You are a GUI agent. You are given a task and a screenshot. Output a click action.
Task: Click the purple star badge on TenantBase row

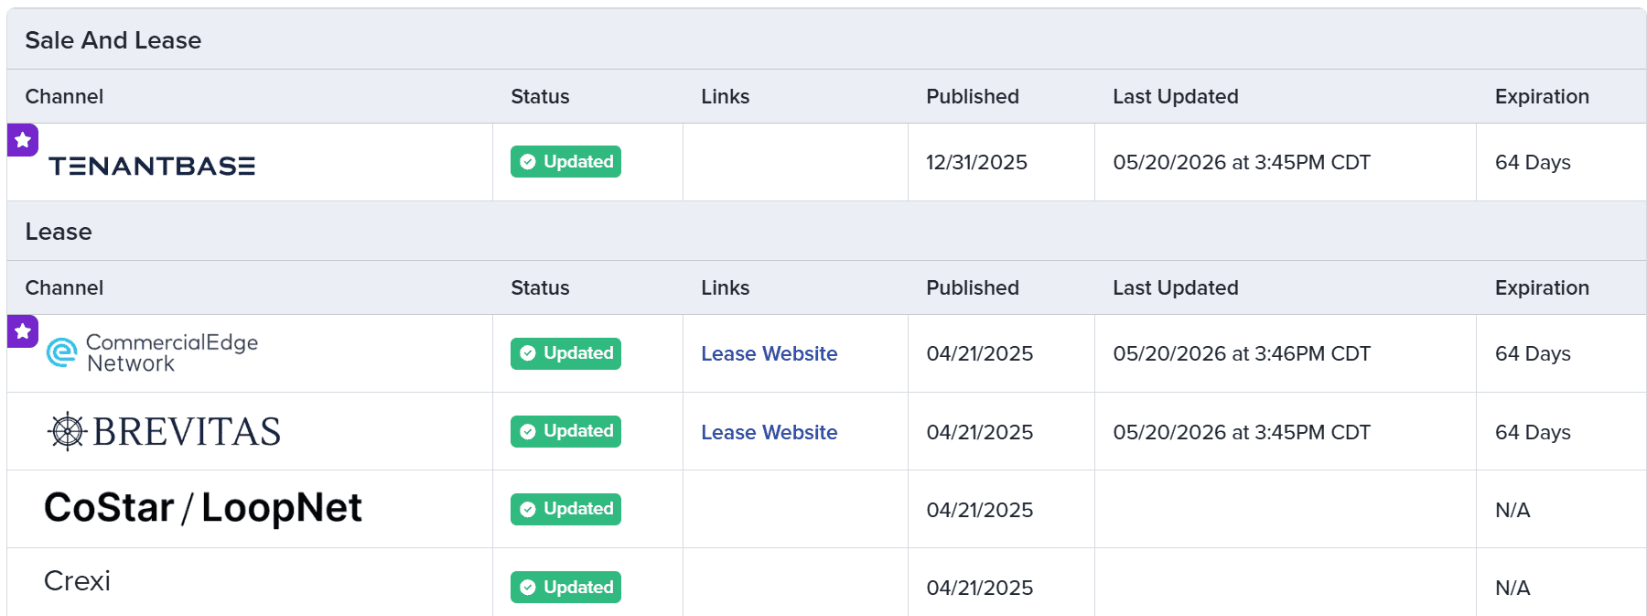23,140
